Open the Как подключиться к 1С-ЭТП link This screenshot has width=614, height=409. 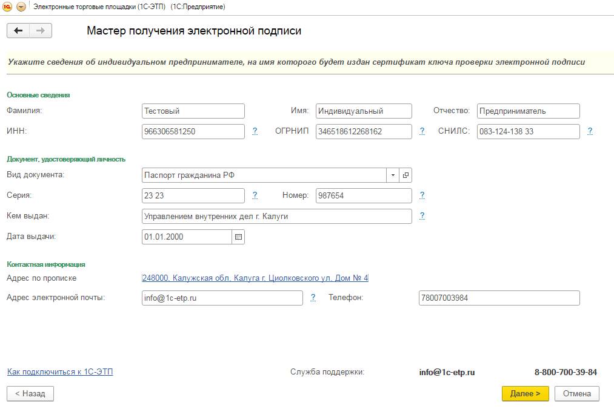coord(60,371)
